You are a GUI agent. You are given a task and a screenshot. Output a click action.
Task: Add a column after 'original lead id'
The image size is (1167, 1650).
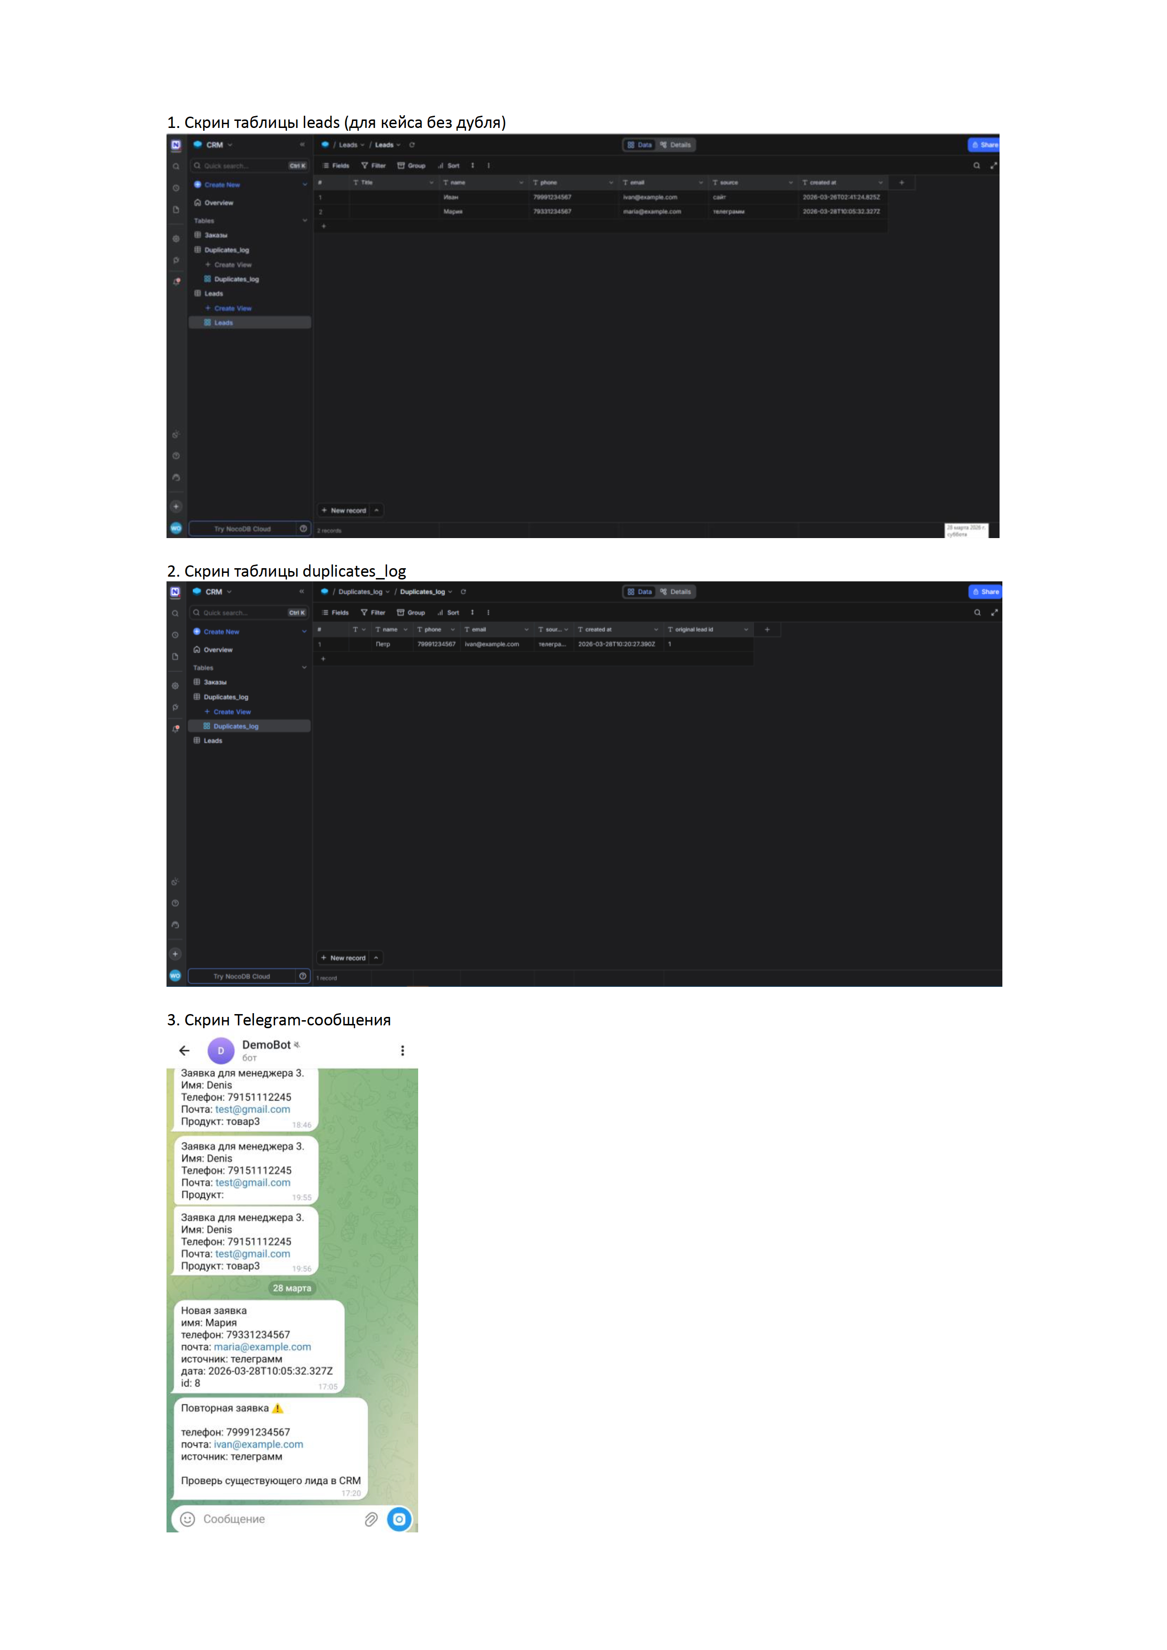point(767,629)
